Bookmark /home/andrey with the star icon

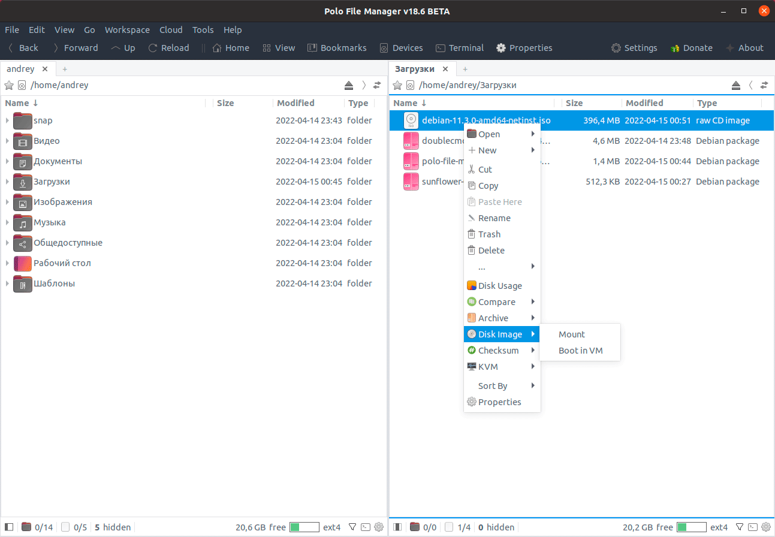[9, 85]
